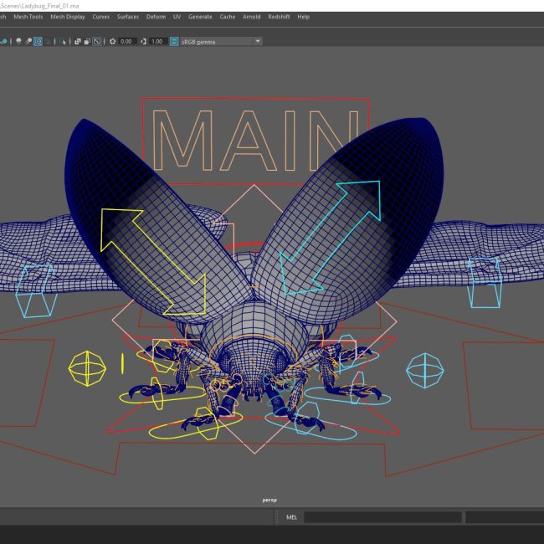Open the Redshift menu

tap(279, 17)
